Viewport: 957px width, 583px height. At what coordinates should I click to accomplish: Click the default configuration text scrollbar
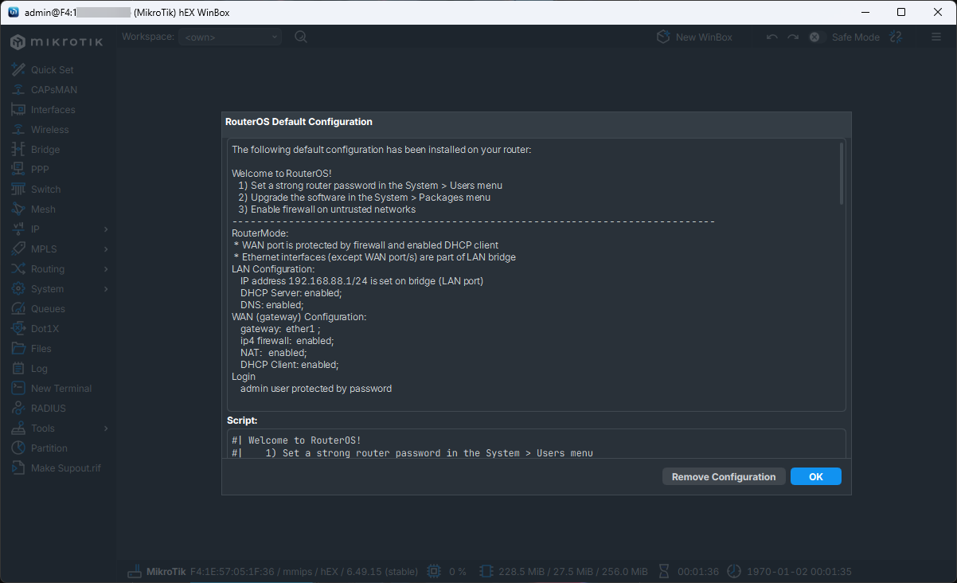tap(842, 174)
